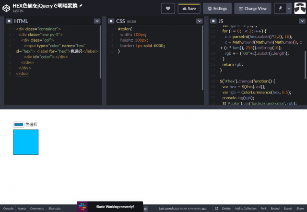
Task: Open the Comments panel
Action: click(x=37, y=209)
